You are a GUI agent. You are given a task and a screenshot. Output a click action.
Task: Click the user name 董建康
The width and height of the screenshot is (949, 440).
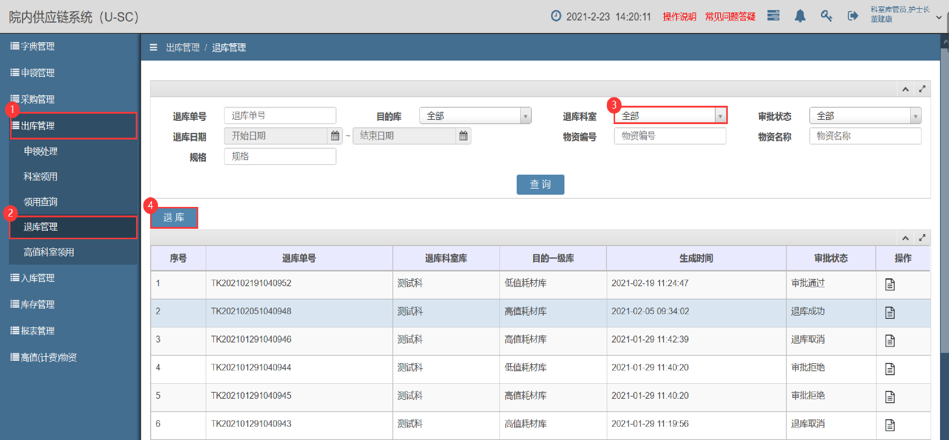[881, 19]
